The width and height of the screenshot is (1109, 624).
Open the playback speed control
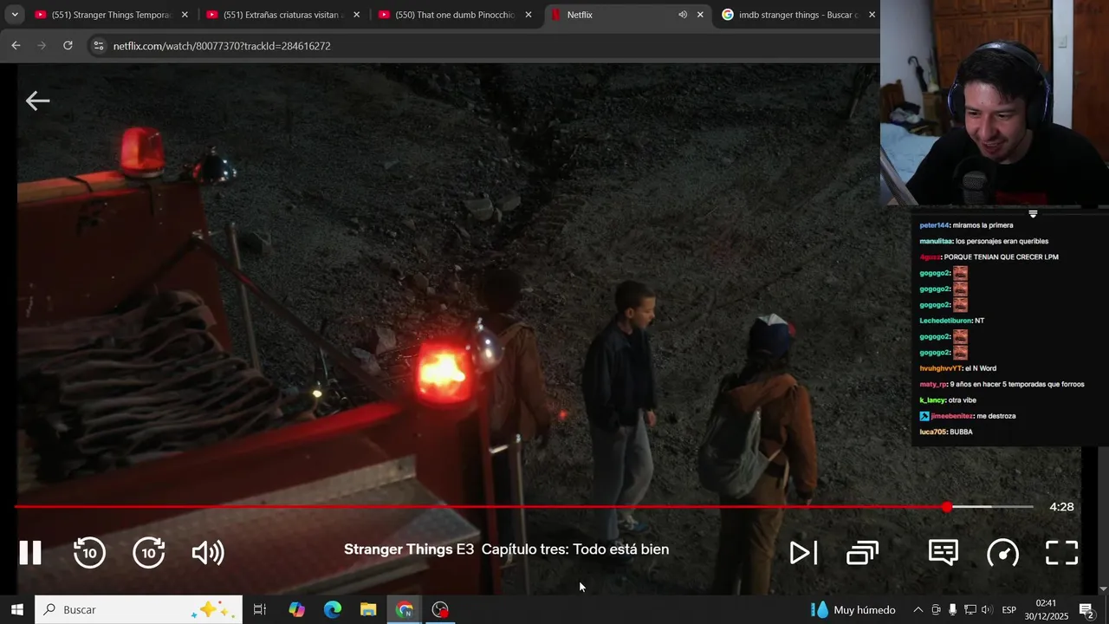tap(1002, 552)
